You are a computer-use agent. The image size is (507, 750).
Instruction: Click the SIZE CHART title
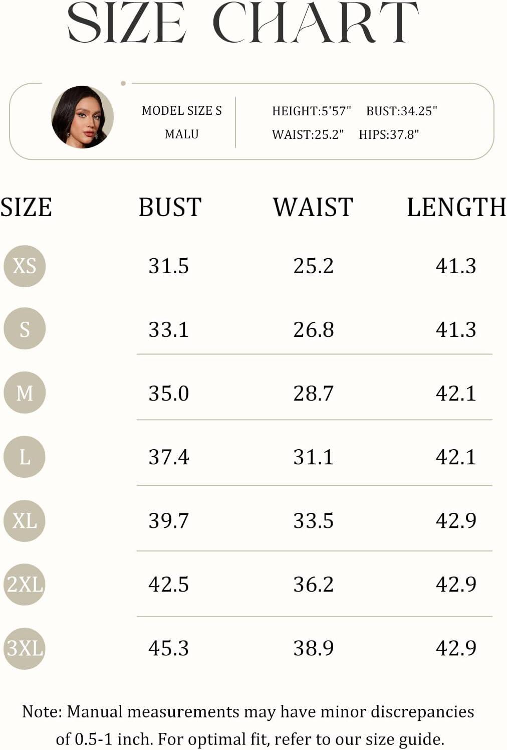[242, 23]
